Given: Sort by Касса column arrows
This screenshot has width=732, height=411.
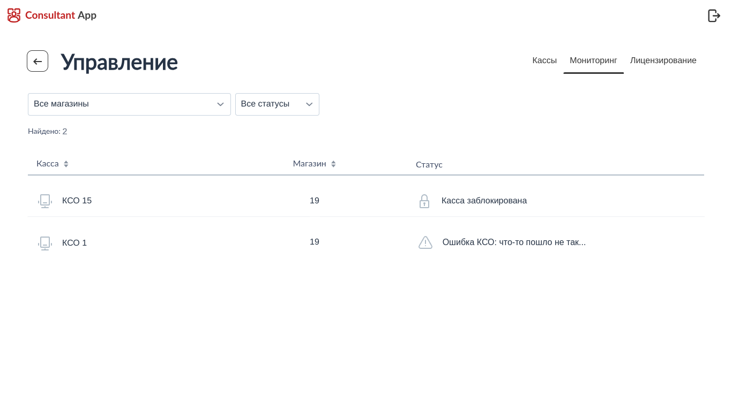Looking at the screenshot, I should (66, 164).
